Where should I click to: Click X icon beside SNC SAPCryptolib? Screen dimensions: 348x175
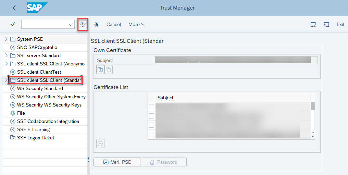click(x=13, y=48)
